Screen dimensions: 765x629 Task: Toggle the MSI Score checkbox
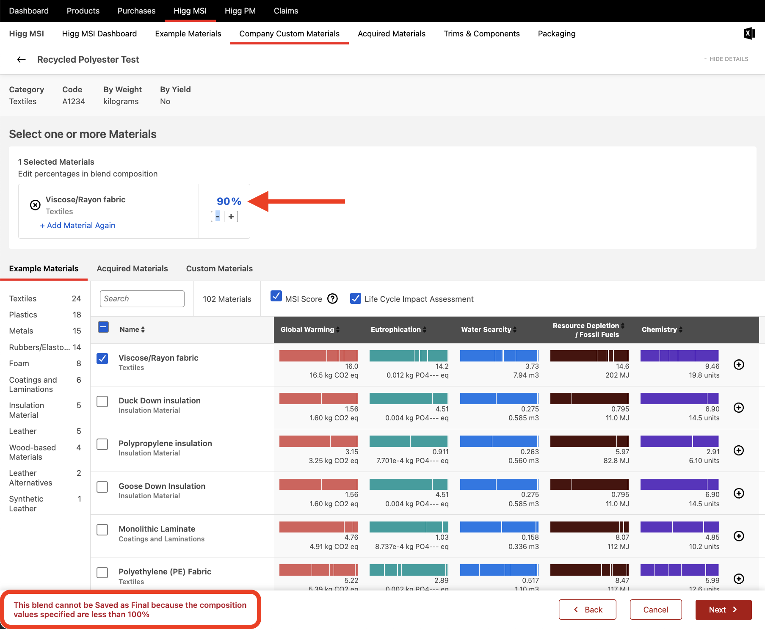(x=276, y=296)
